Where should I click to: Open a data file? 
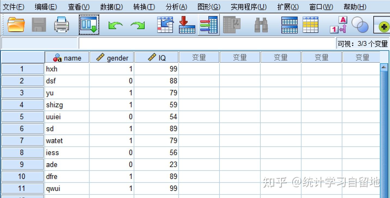16,25
